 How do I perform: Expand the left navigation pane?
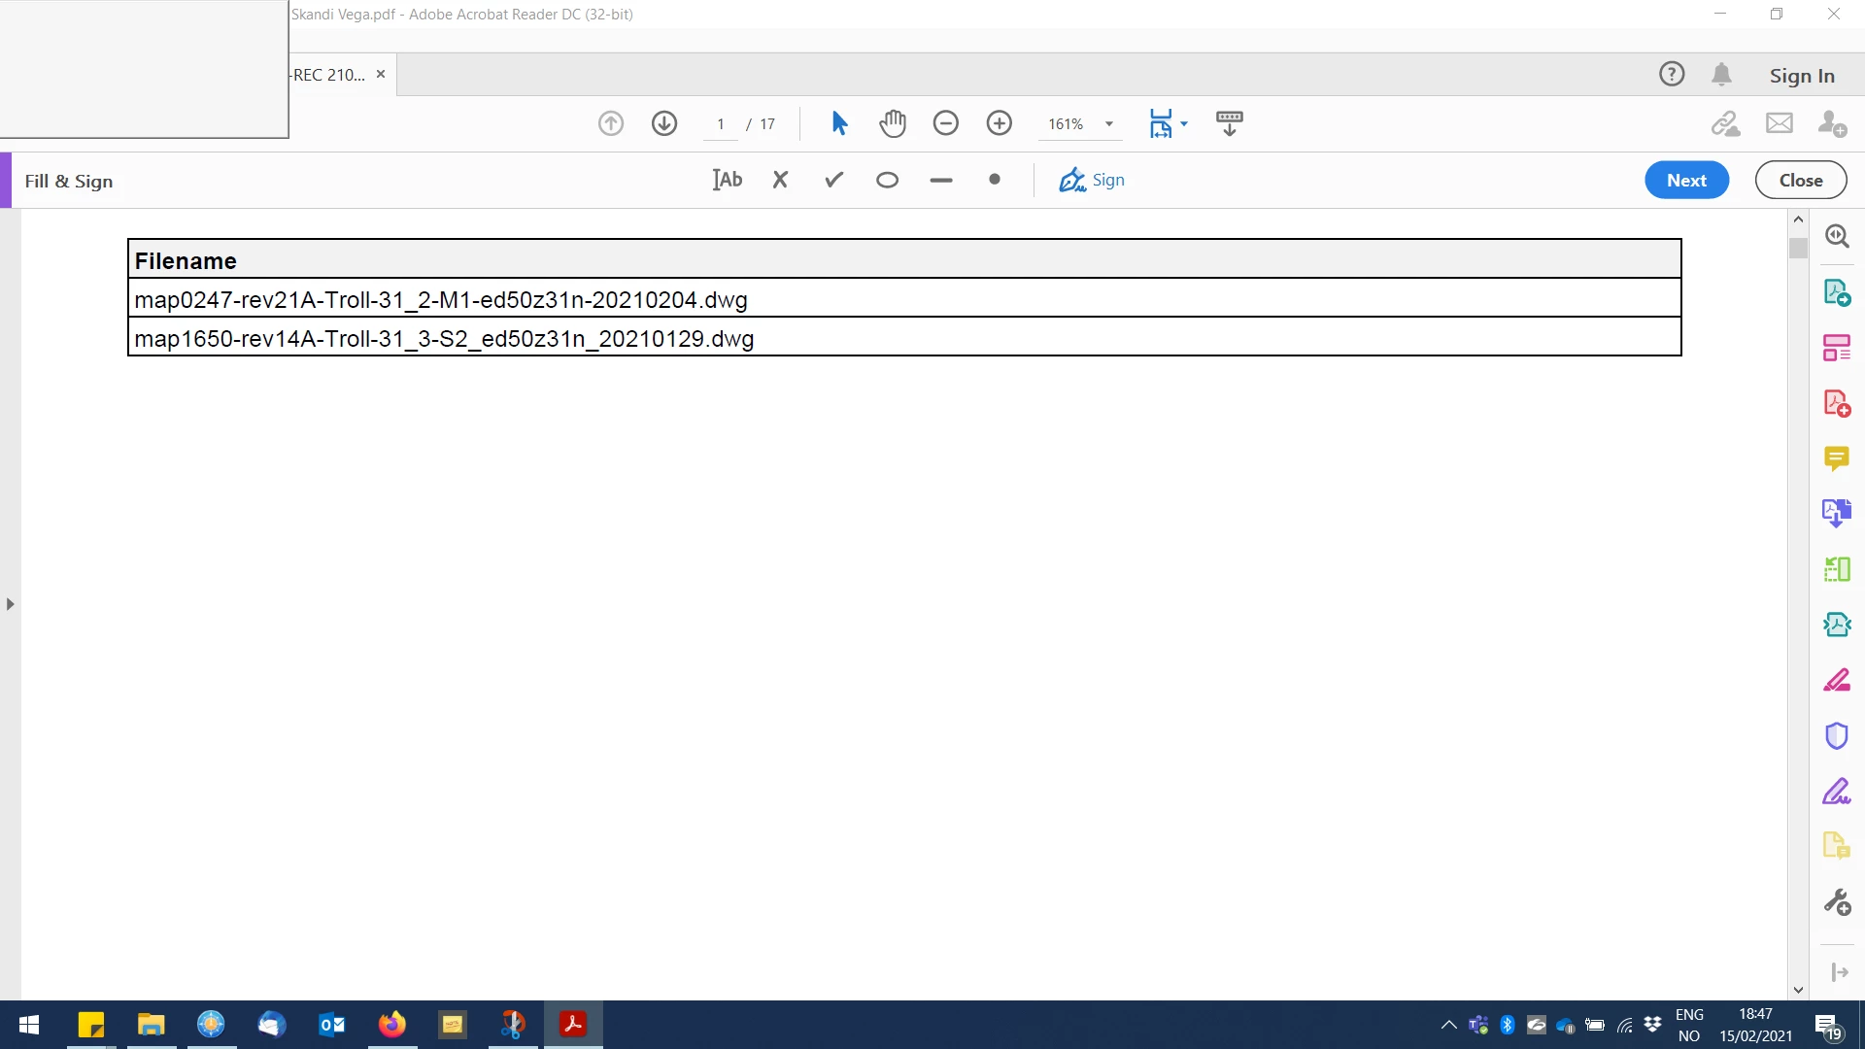pyautogui.click(x=10, y=604)
